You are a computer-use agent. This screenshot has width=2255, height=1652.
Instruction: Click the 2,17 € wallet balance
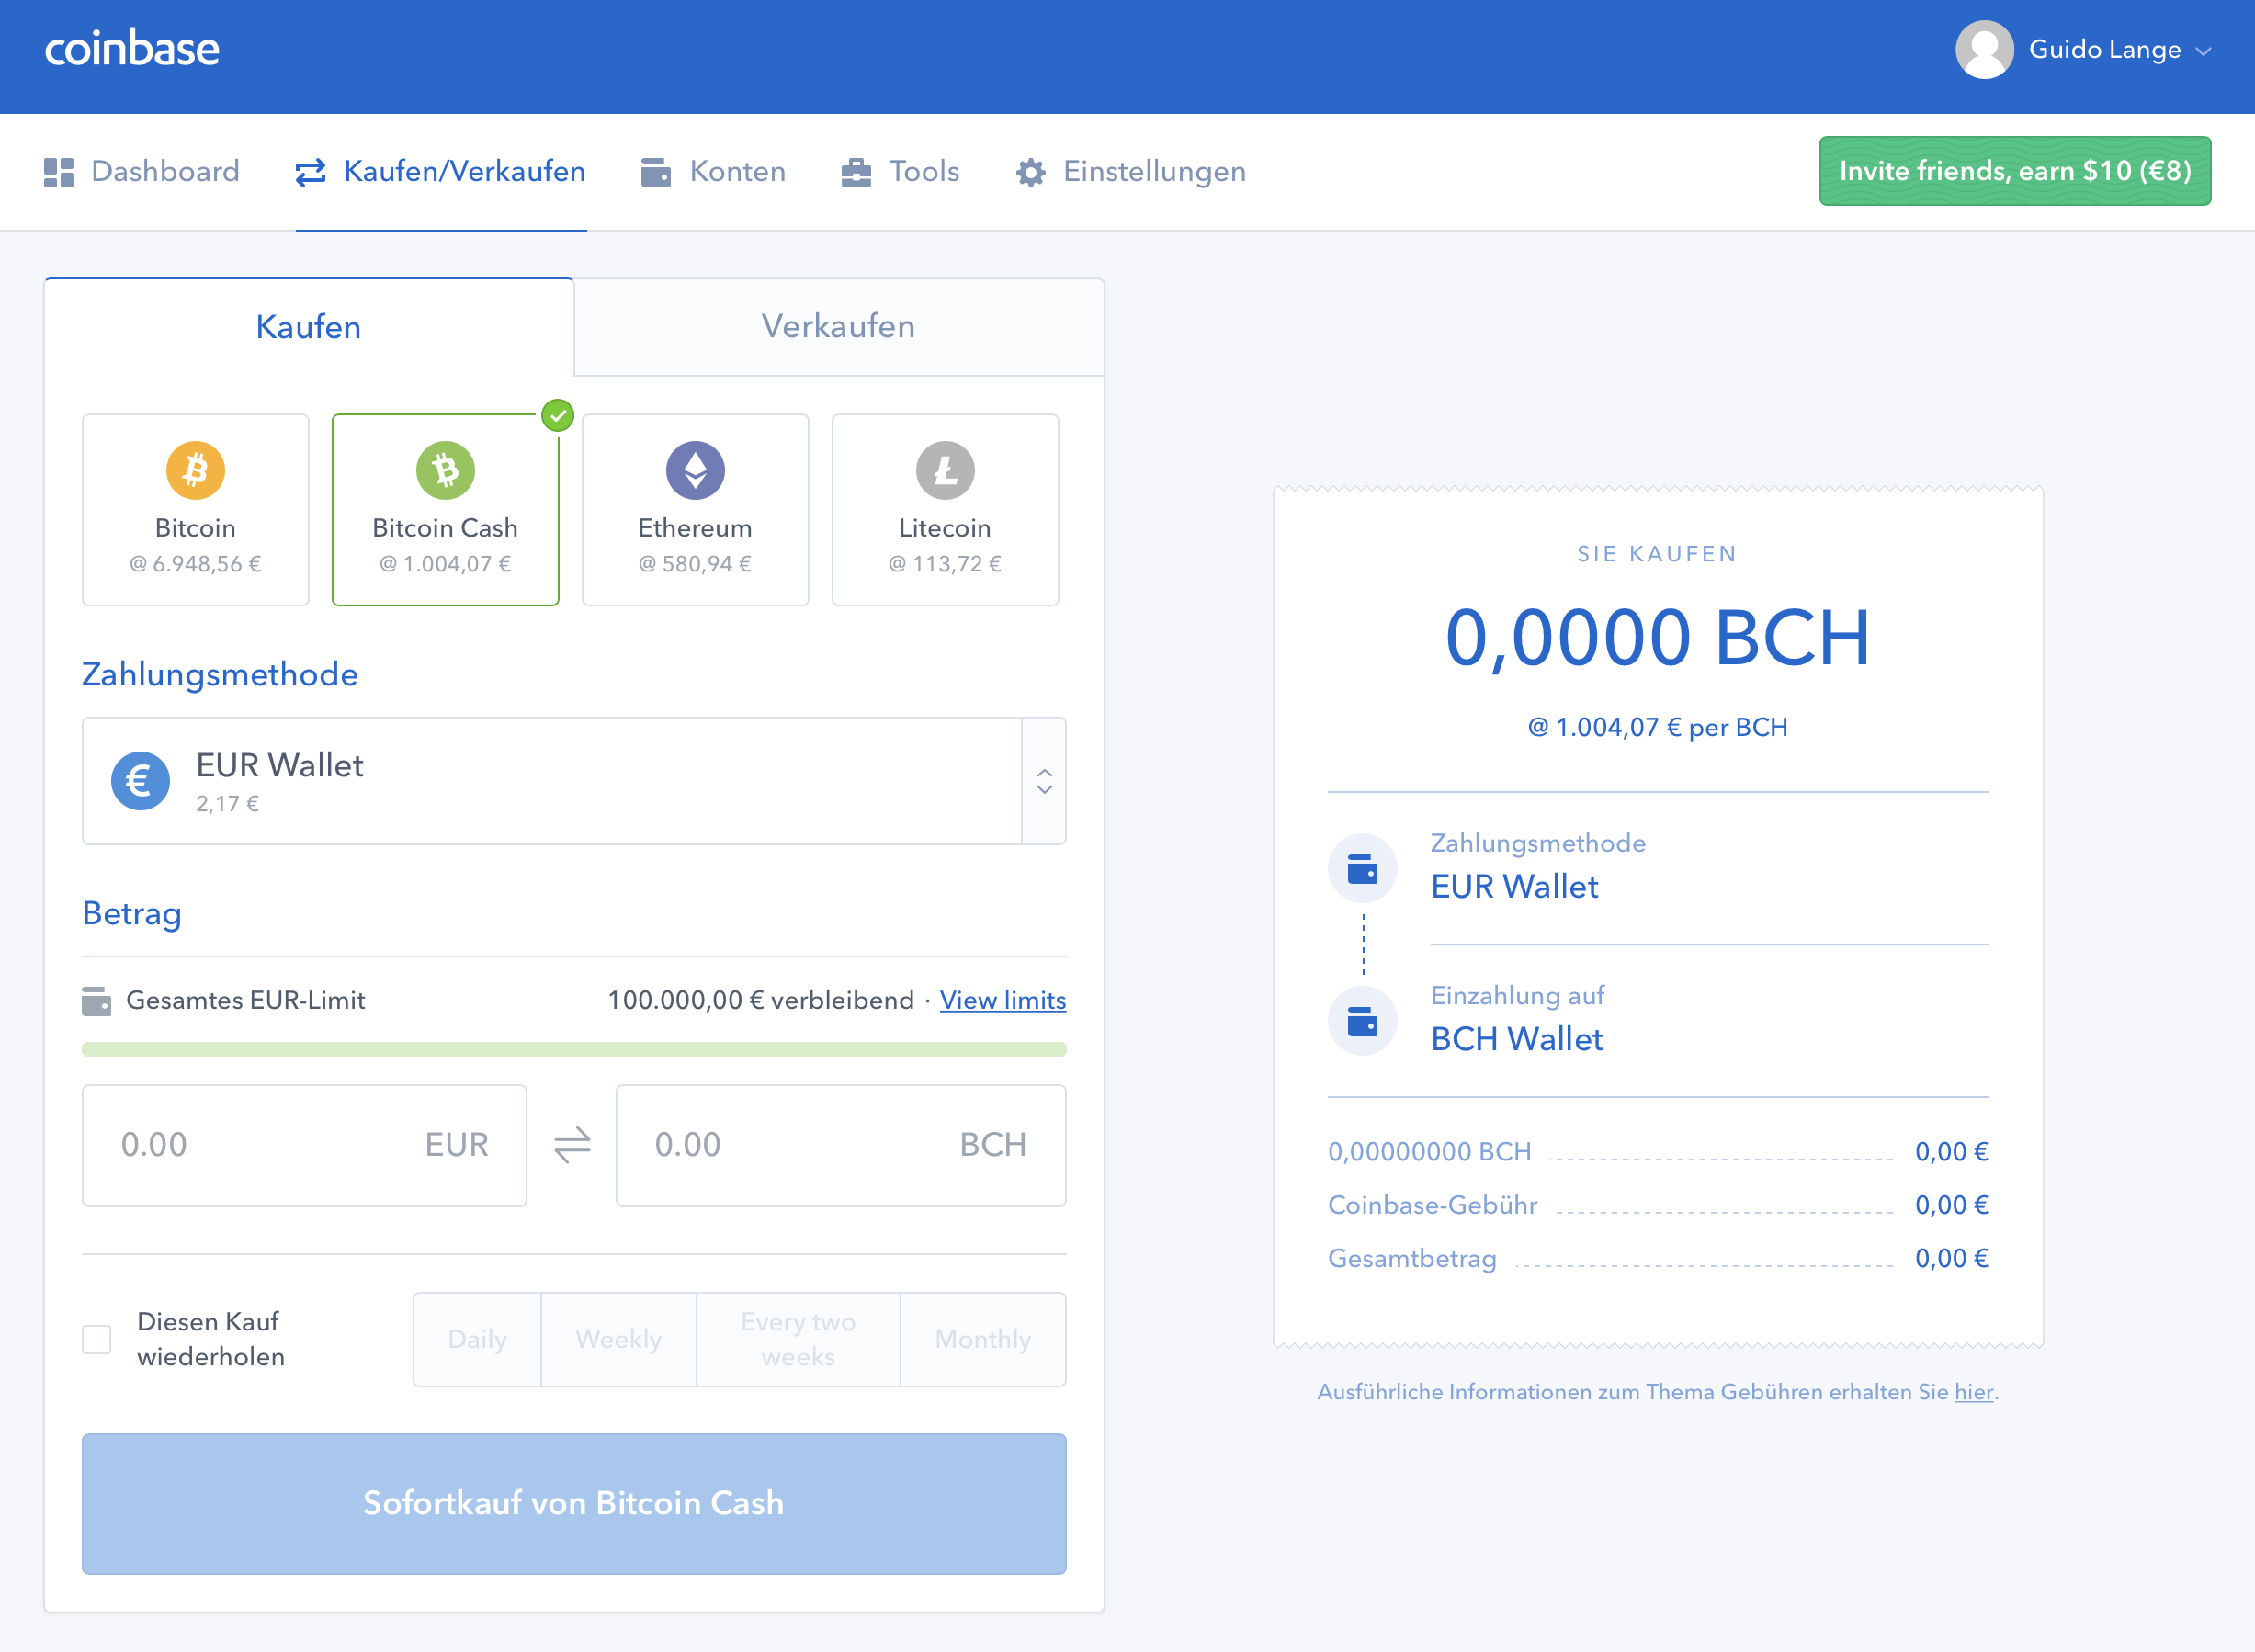click(227, 804)
